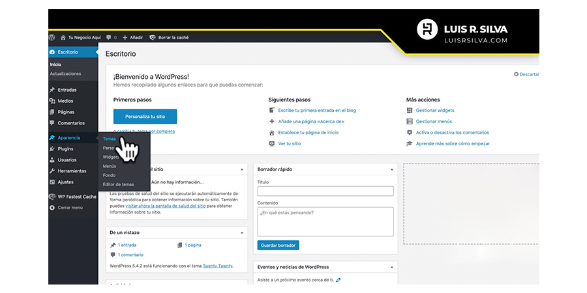Screen dimensions: 587x293
Task: Click the edit icon beside Escribe tu primera entrada
Action: 272,111
